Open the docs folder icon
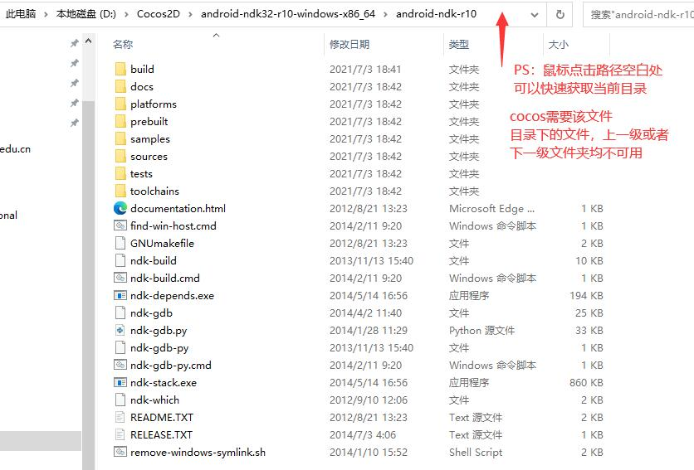Screen dimensions: 694x470 (x=120, y=86)
